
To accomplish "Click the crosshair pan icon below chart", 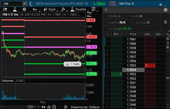I will (x=49, y=107).
